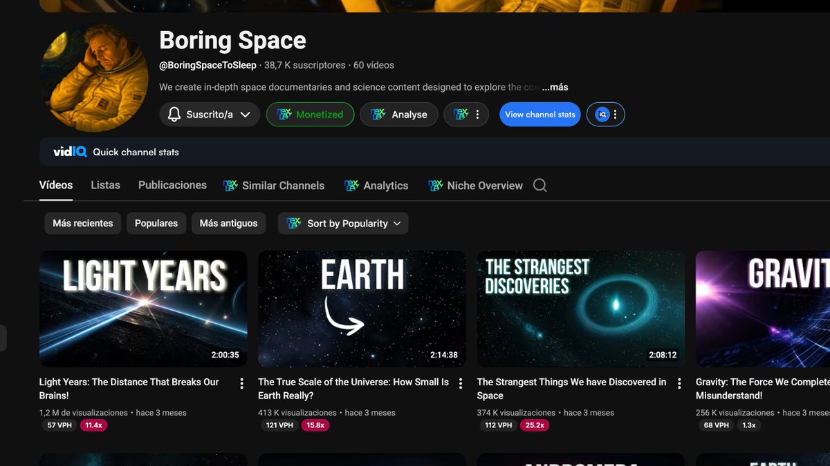The height and width of the screenshot is (466, 830).
Task: Click the Analyse button
Action: tap(398, 115)
